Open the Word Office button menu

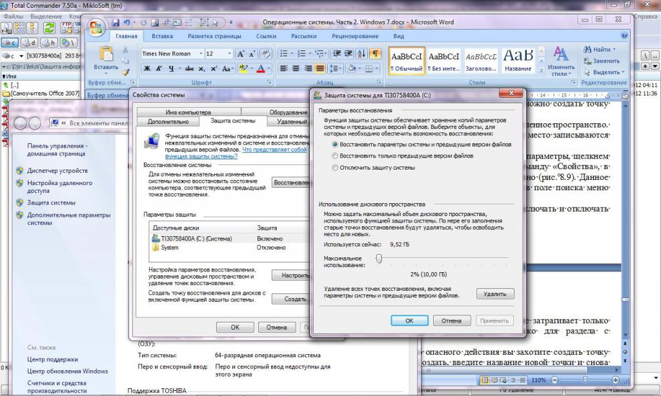(x=96, y=28)
